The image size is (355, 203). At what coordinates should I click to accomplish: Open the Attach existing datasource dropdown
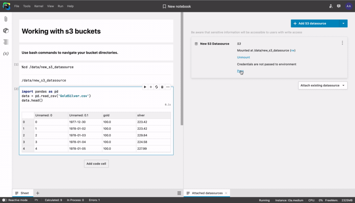(x=322, y=85)
